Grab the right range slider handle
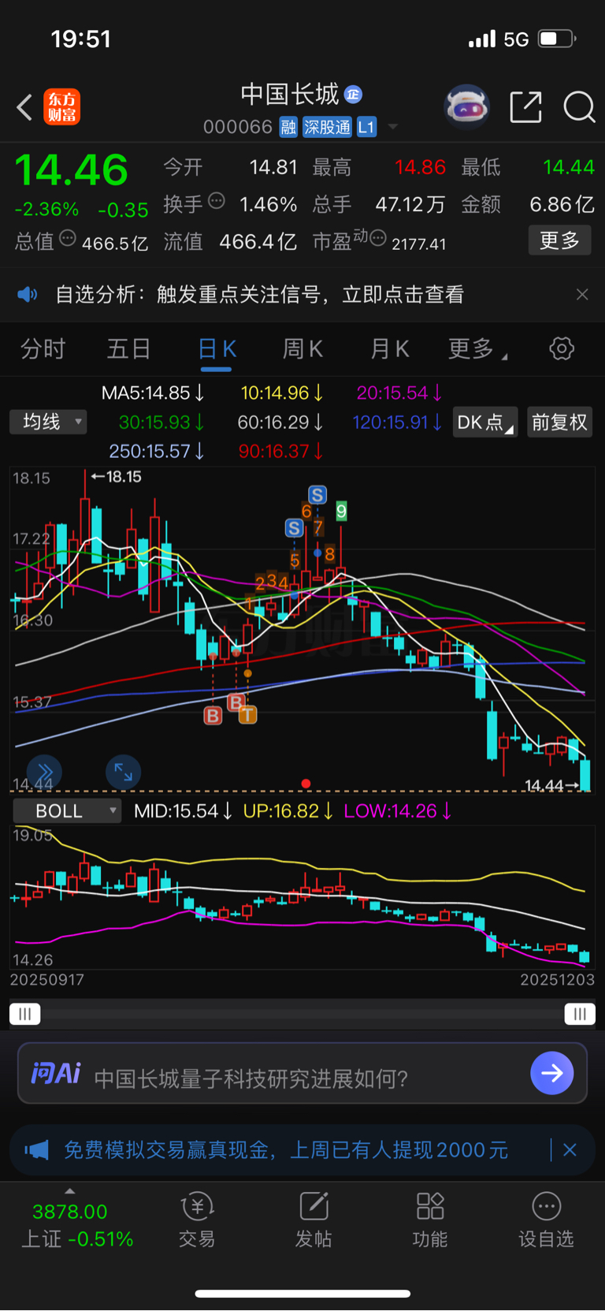605x1311 pixels. (x=580, y=1014)
